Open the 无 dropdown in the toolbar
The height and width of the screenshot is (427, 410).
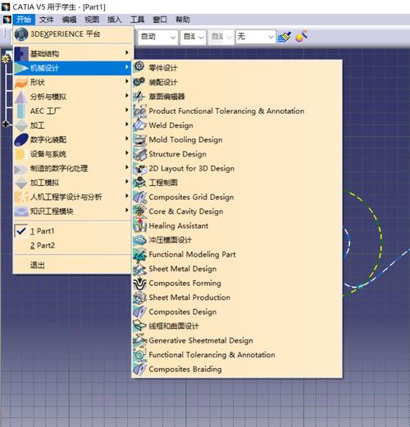point(255,37)
